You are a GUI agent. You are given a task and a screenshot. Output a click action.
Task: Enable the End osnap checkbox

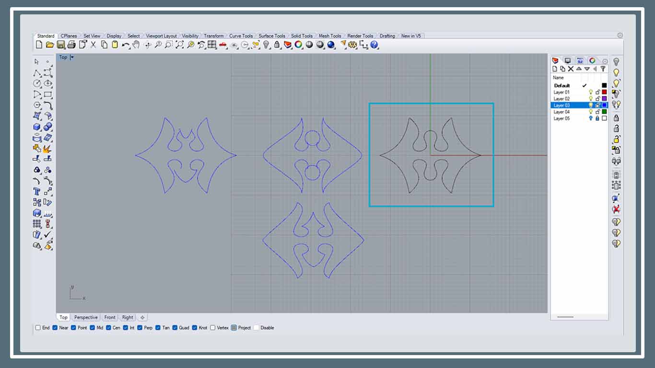pyautogui.click(x=38, y=328)
